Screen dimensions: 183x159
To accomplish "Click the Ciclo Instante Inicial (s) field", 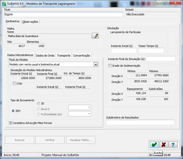I will point(50,91).
